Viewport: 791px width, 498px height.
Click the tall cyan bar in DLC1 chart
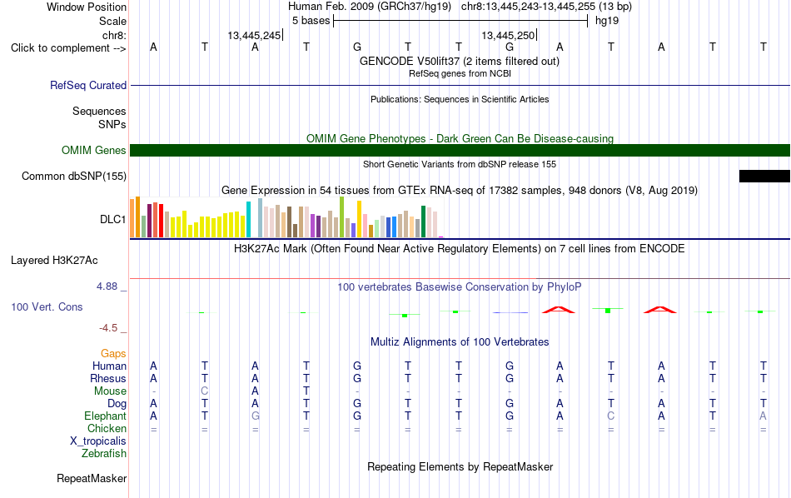248,220
